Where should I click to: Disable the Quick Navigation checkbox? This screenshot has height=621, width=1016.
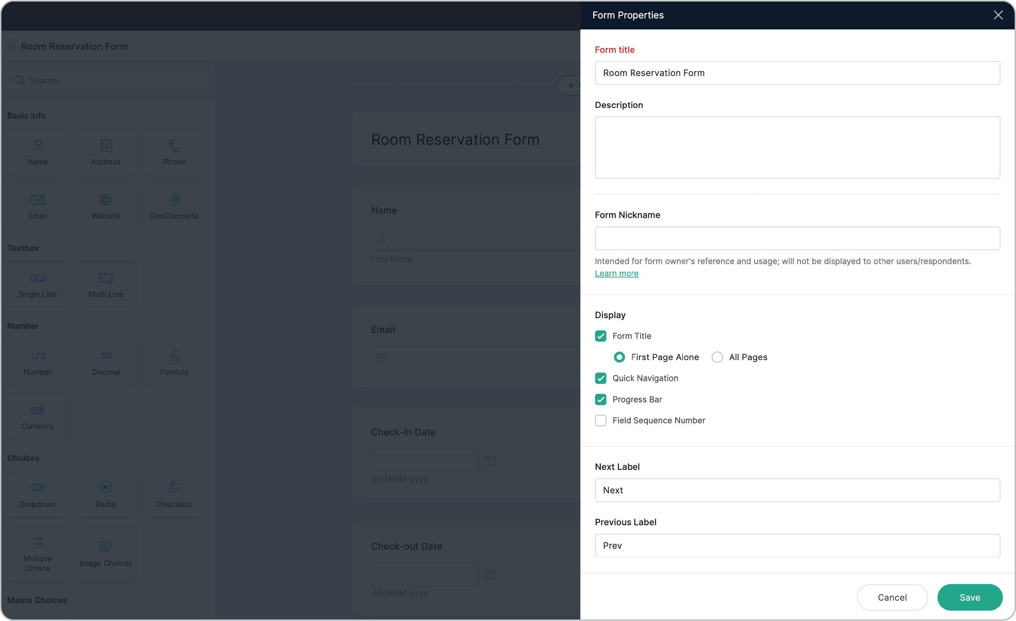point(600,378)
